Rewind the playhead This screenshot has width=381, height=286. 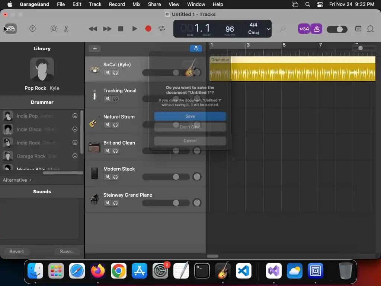pos(93,29)
